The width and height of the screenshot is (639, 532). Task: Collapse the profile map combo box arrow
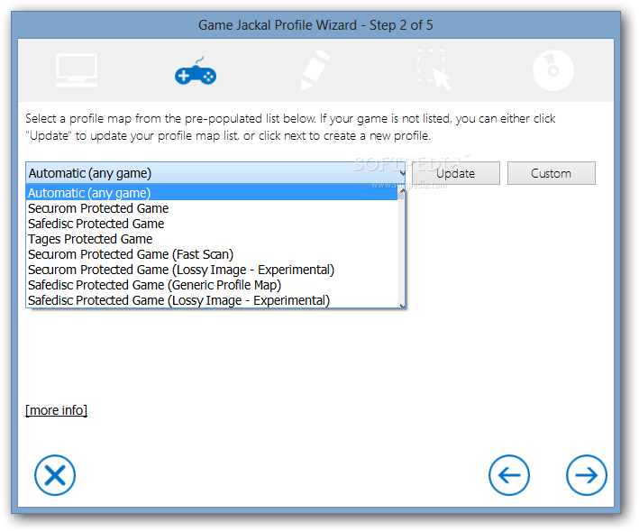[402, 173]
